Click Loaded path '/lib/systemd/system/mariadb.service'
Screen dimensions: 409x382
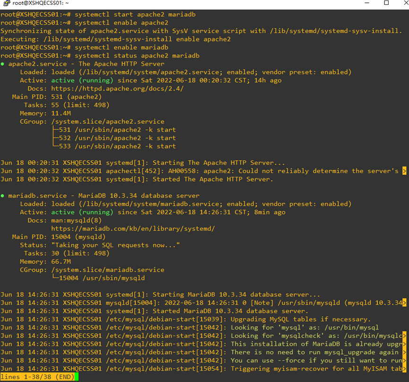151,204
